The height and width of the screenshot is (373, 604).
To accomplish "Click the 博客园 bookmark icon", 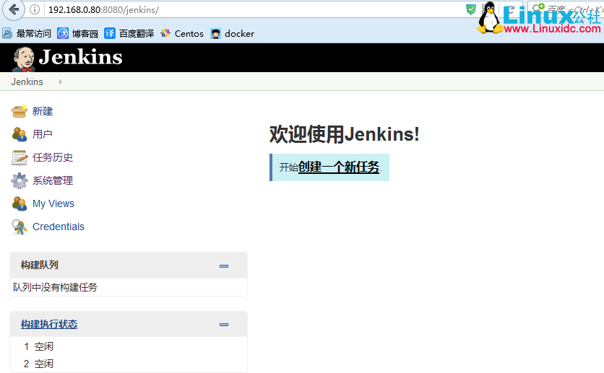I will point(63,33).
